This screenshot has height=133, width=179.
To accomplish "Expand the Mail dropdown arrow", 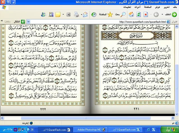I will (x=81, y=14).
